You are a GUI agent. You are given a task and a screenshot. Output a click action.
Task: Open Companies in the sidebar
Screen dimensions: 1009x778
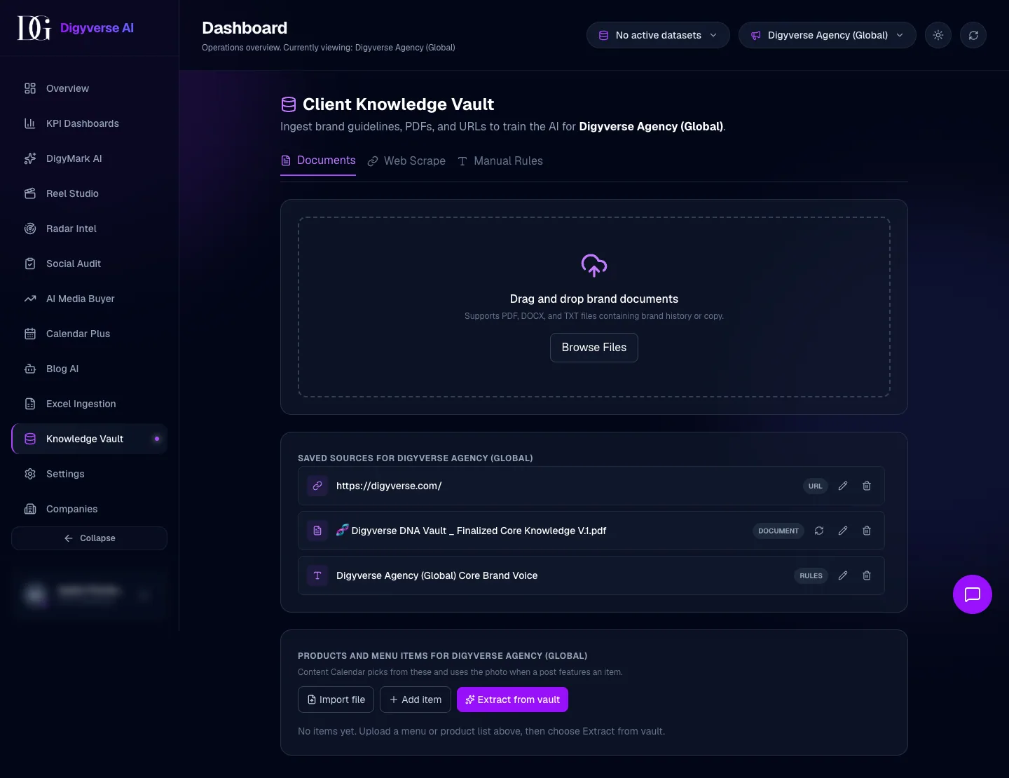89,509
